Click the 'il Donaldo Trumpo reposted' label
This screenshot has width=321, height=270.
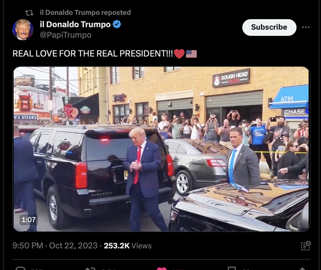[85, 12]
